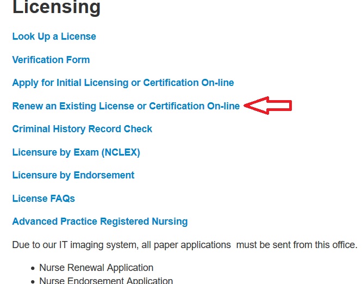Click the Verification Form link

[x=51, y=60]
